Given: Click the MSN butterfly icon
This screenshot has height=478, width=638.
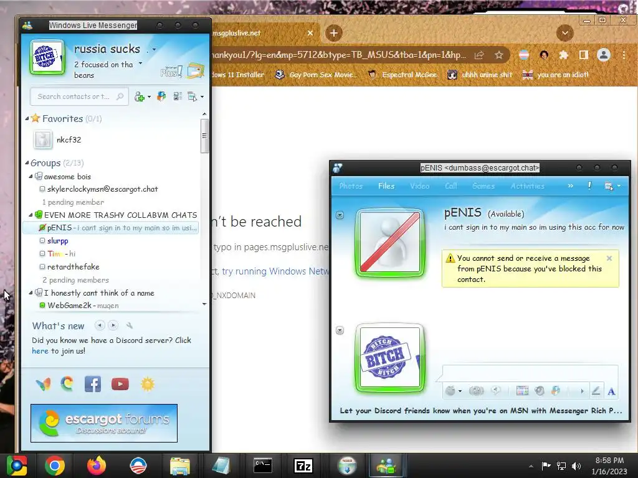Looking at the screenshot, I should (x=43, y=384).
